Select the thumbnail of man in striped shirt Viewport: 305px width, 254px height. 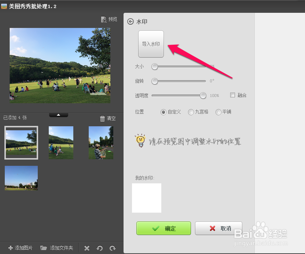click(x=101, y=143)
